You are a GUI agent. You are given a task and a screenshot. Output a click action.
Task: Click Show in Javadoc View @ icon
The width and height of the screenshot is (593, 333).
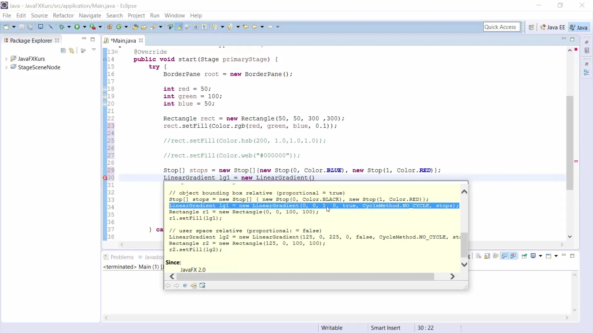(185, 286)
